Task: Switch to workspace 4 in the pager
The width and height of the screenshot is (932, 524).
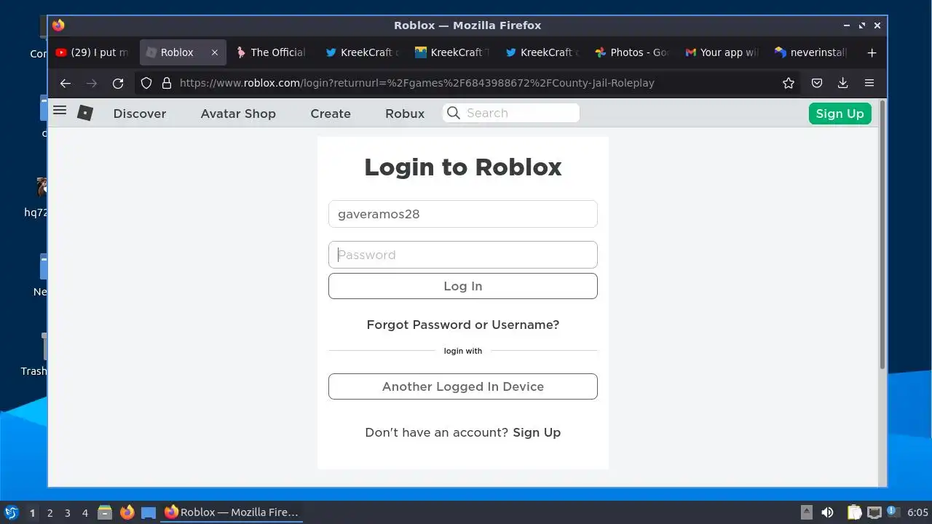Action: pyautogui.click(x=84, y=512)
